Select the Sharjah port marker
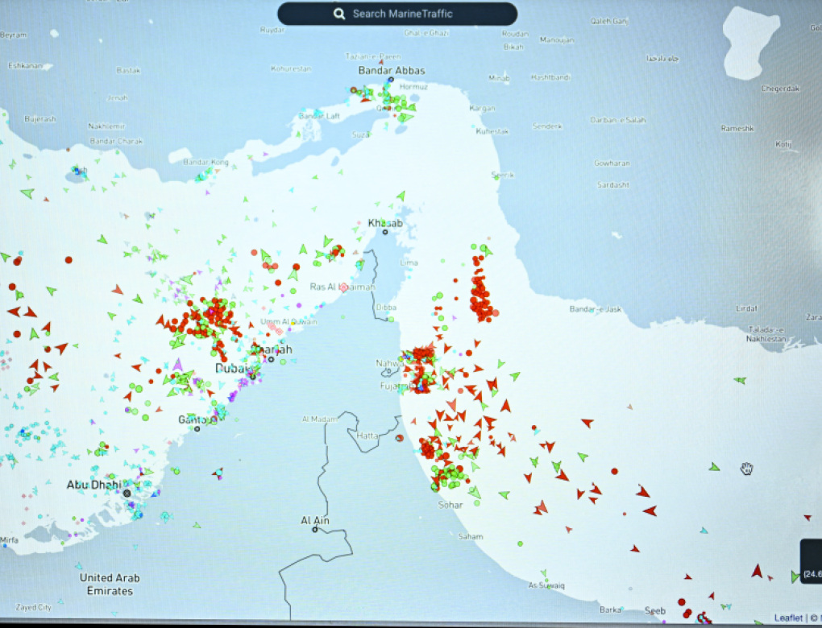Image resolution: width=822 pixels, height=628 pixels. point(272,359)
